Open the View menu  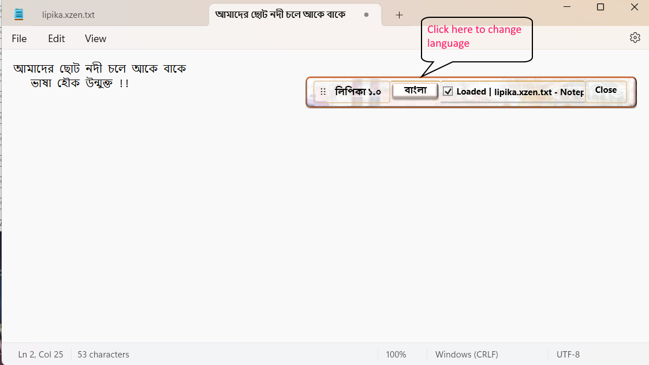[x=95, y=39]
